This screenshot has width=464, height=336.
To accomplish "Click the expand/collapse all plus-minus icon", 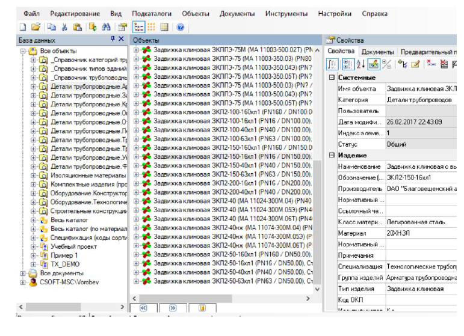I will tap(387, 64).
